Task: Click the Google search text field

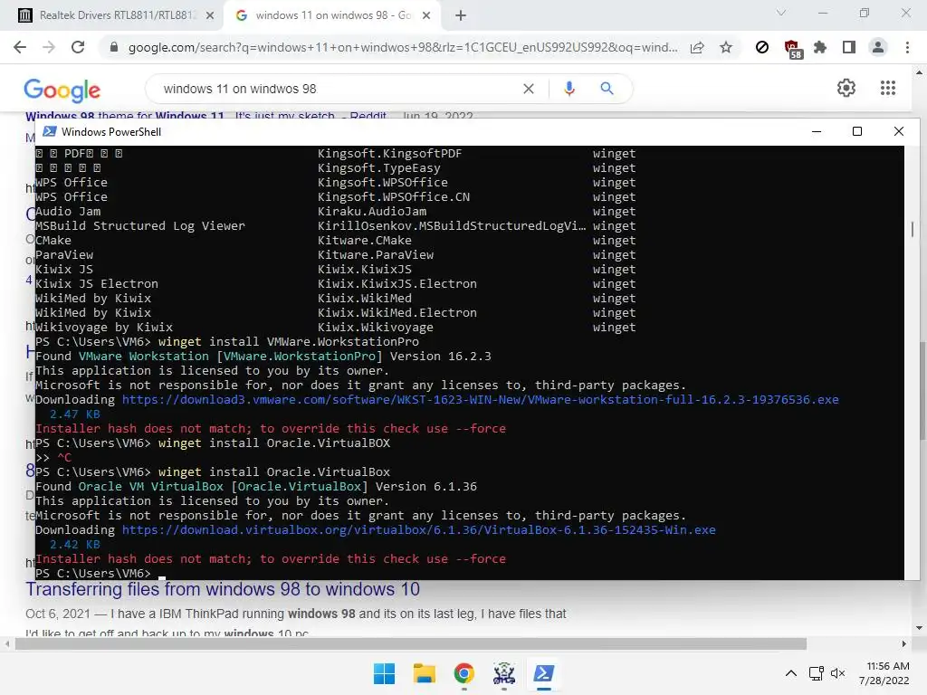Action: click(x=337, y=89)
